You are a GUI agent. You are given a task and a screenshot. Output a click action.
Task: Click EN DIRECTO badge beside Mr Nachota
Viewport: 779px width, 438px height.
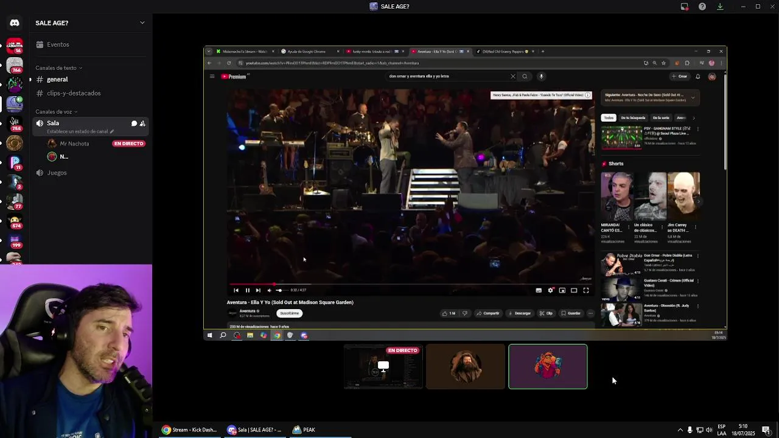click(x=128, y=144)
